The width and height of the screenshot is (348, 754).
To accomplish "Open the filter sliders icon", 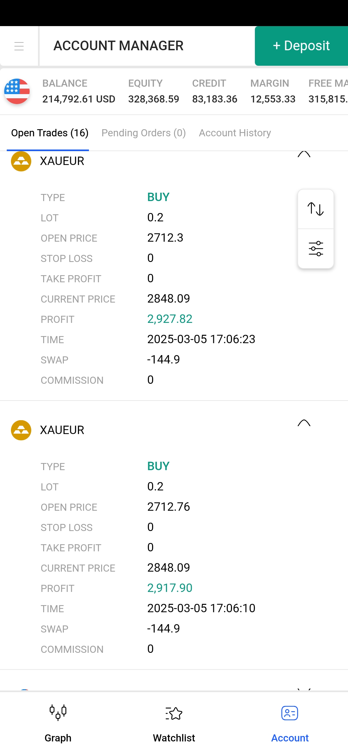I will pyautogui.click(x=316, y=248).
